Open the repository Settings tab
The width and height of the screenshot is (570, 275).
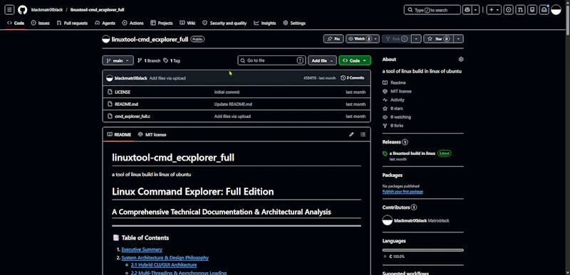pyautogui.click(x=294, y=23)
